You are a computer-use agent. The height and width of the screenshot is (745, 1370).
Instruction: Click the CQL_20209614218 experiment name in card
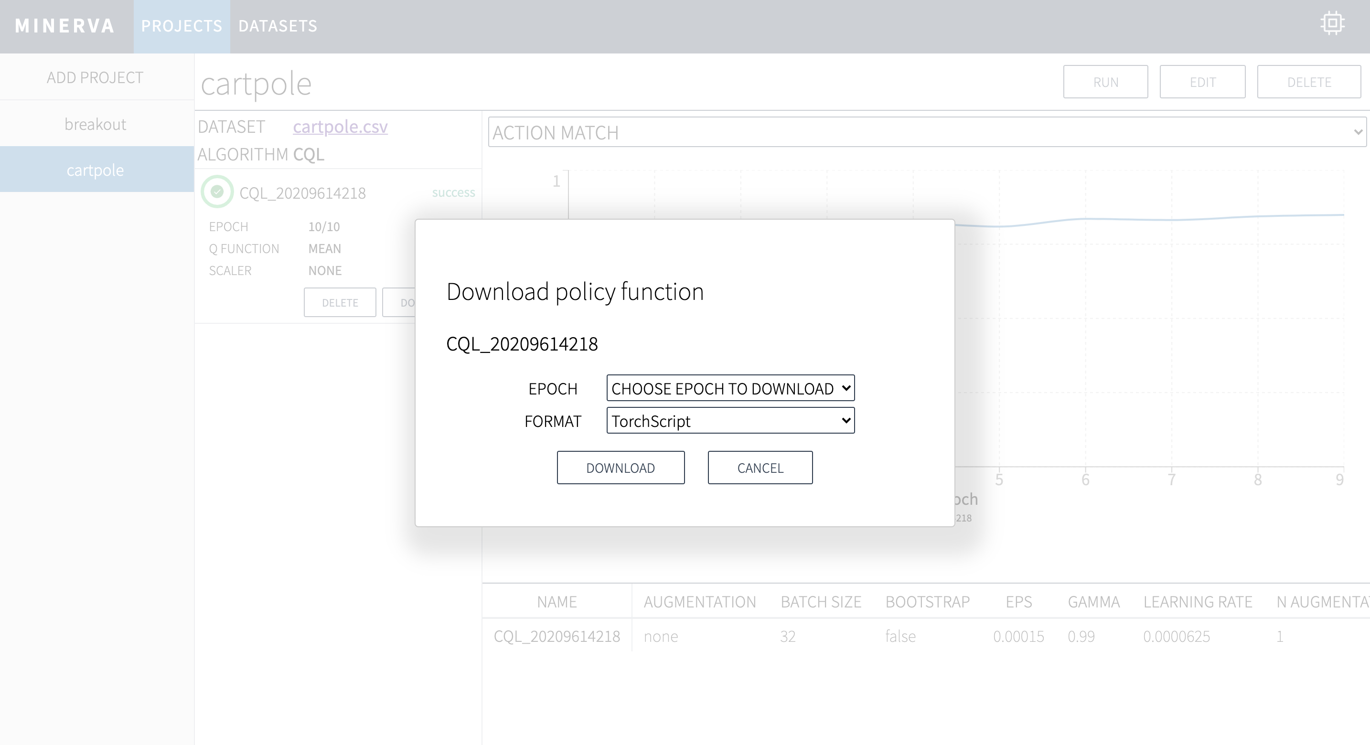point(302,192)
